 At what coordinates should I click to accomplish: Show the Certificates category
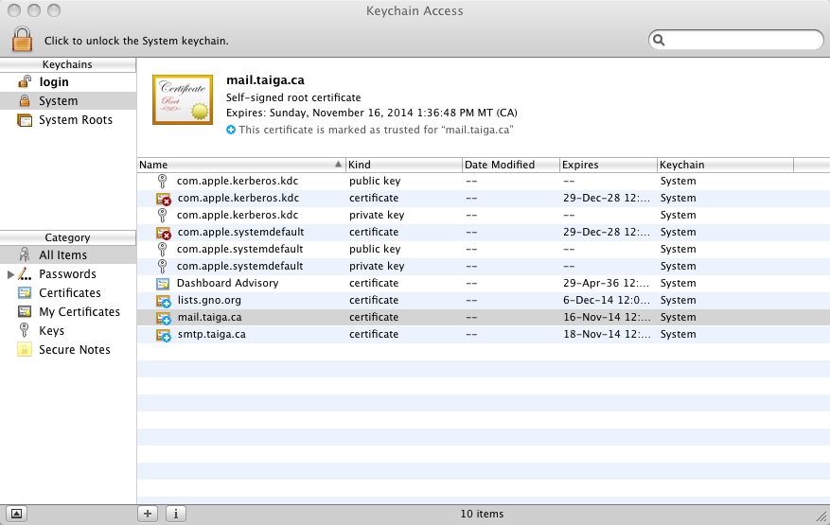(x=69, y=293)
